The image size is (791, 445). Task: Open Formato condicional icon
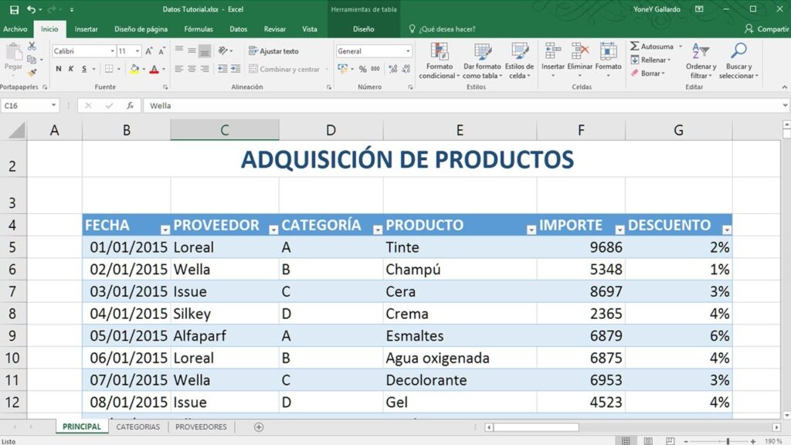[440, 53]
